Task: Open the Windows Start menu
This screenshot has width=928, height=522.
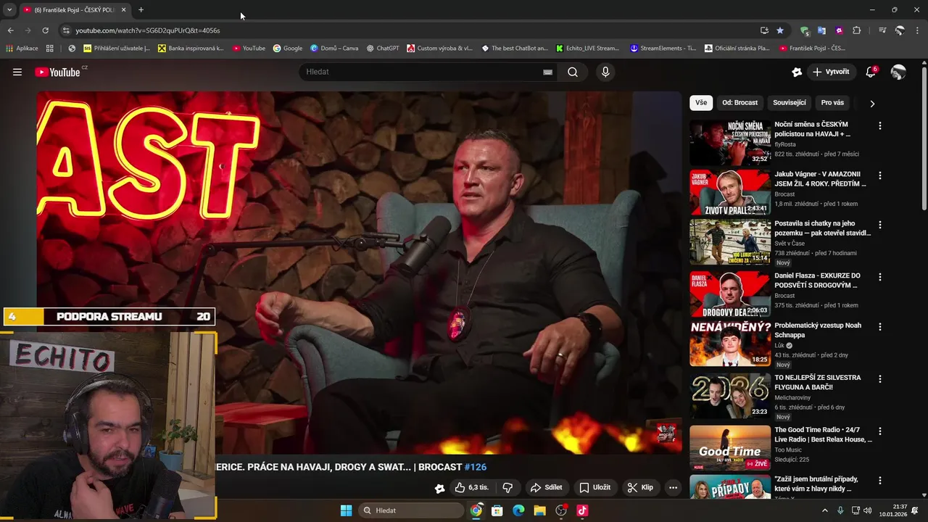Action: click(x=347, y=510)
